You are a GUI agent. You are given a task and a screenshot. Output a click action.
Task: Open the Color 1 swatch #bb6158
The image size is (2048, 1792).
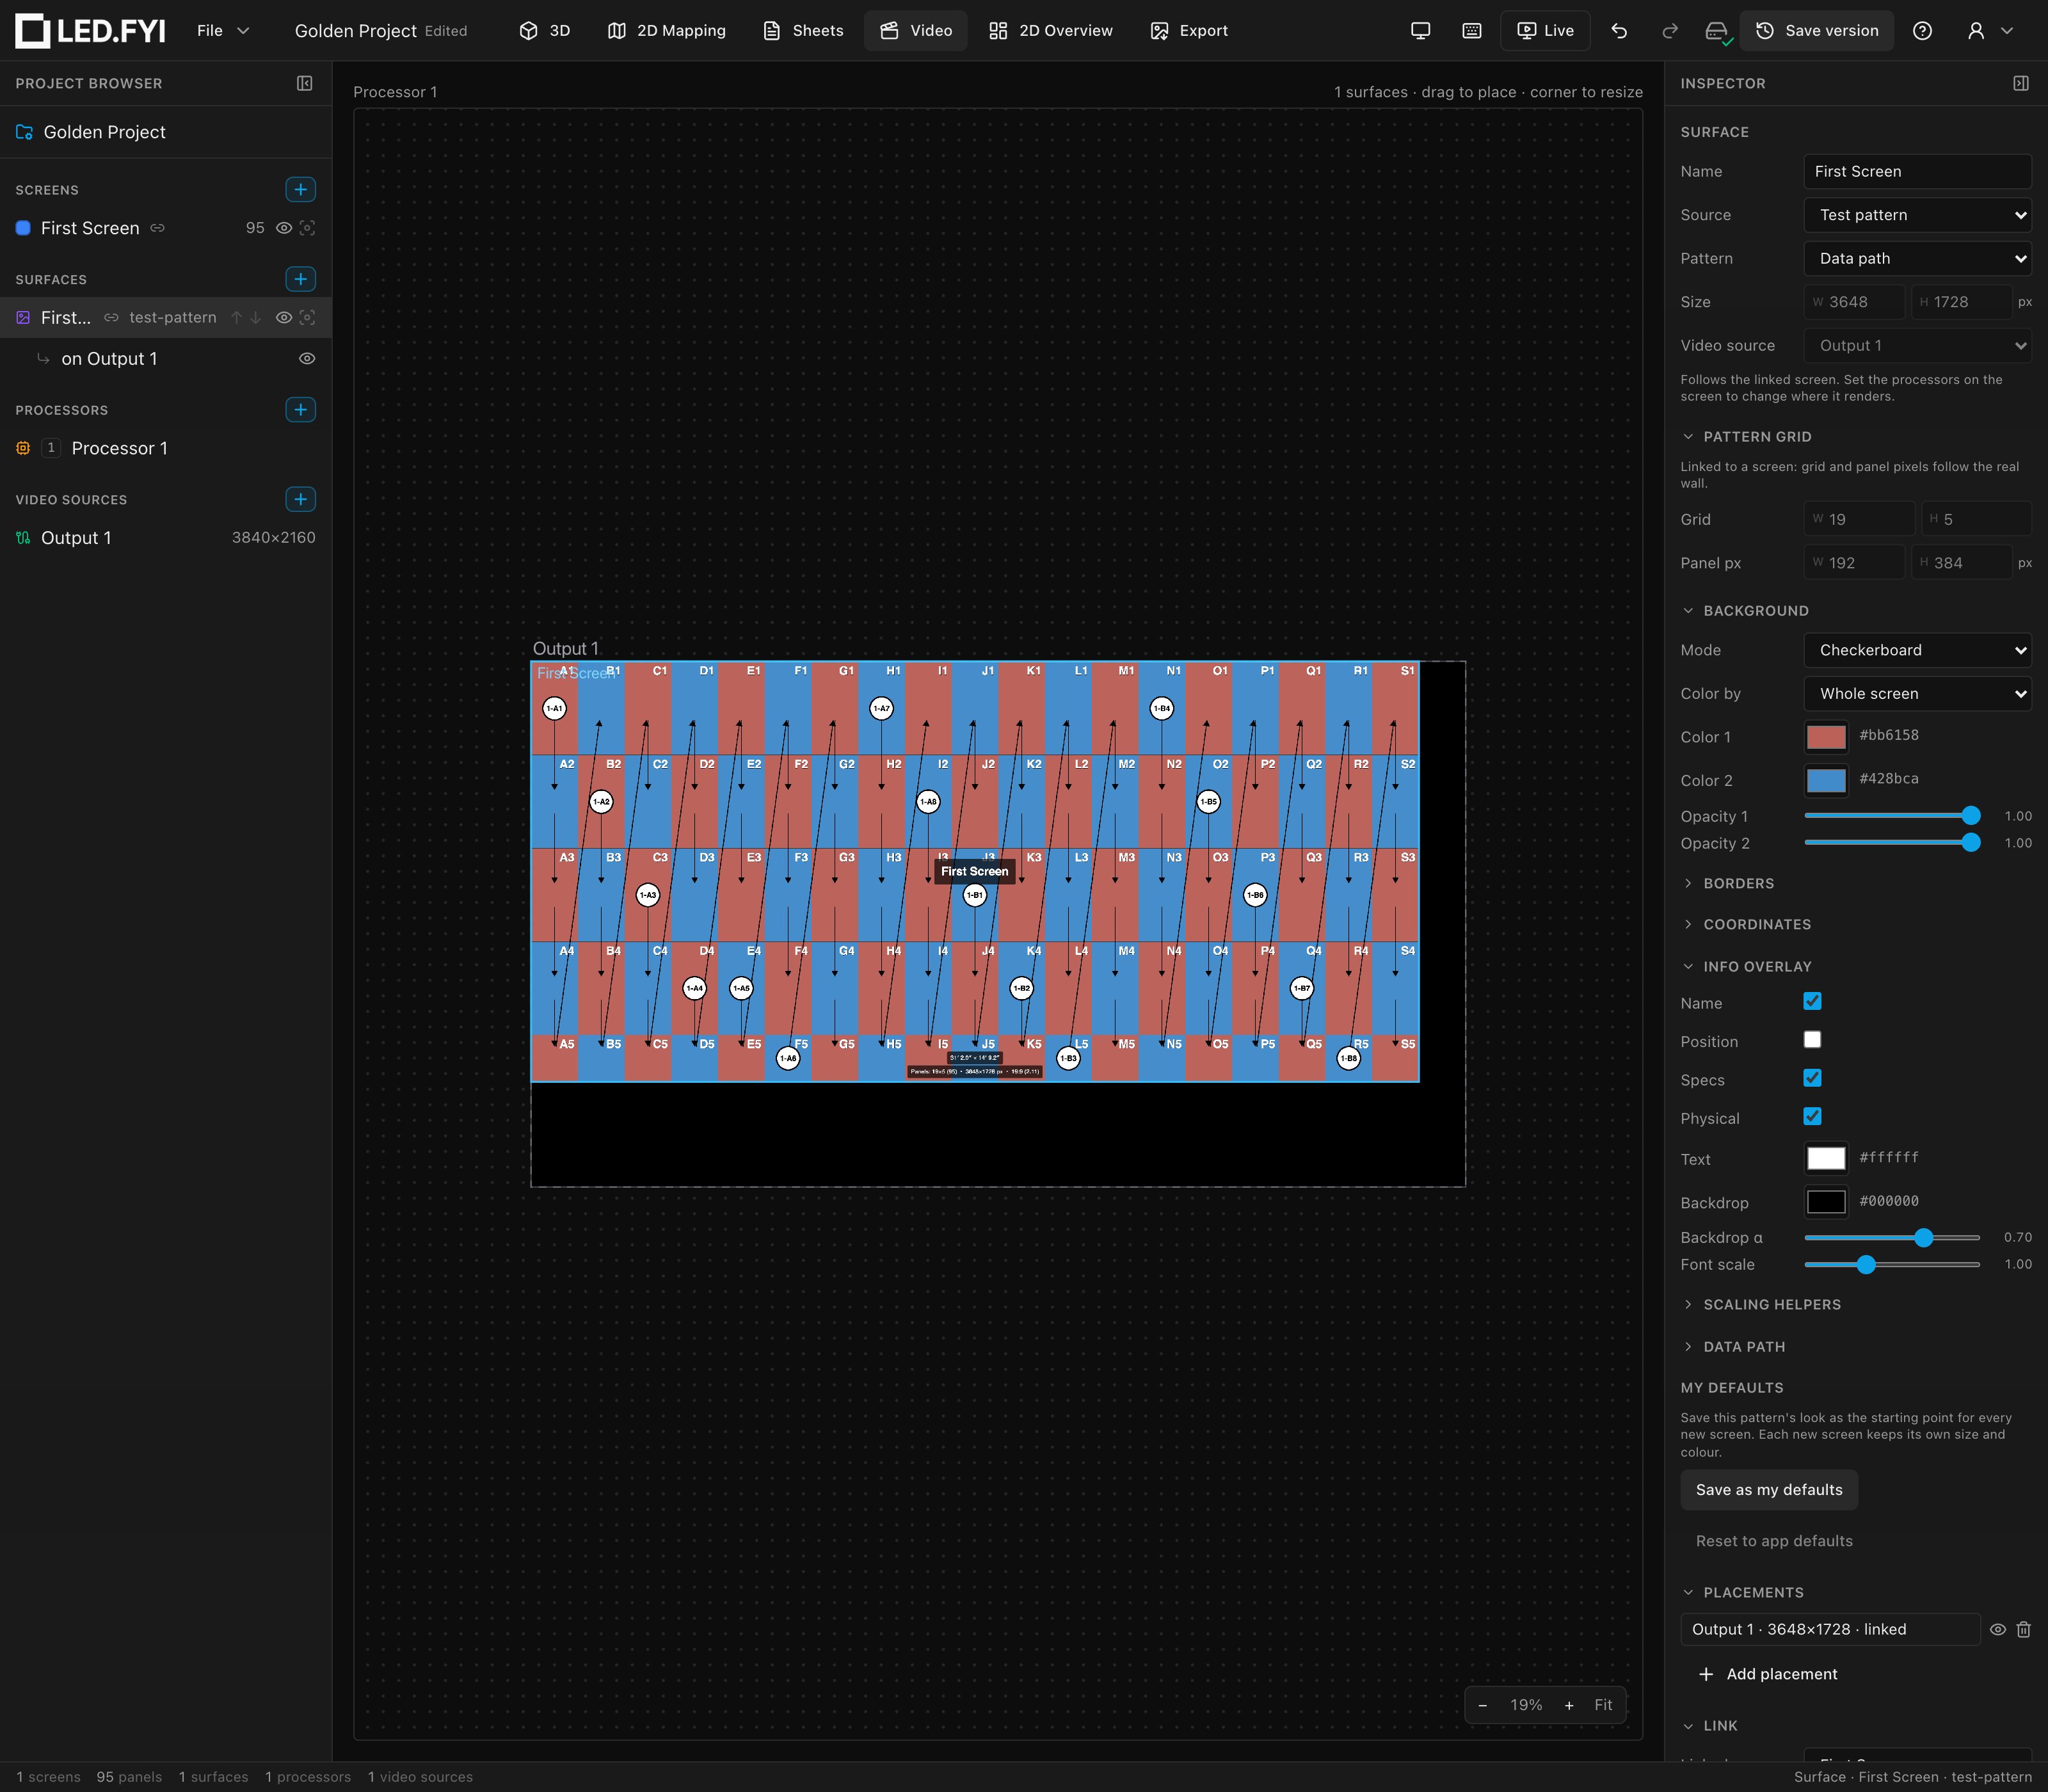pos(1826,737)
